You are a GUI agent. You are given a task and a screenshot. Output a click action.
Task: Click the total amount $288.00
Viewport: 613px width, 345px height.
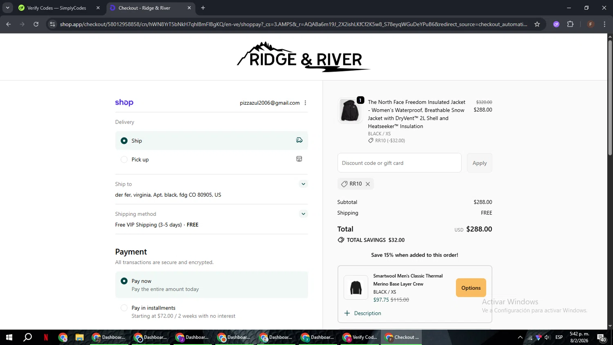click(479, 229)
